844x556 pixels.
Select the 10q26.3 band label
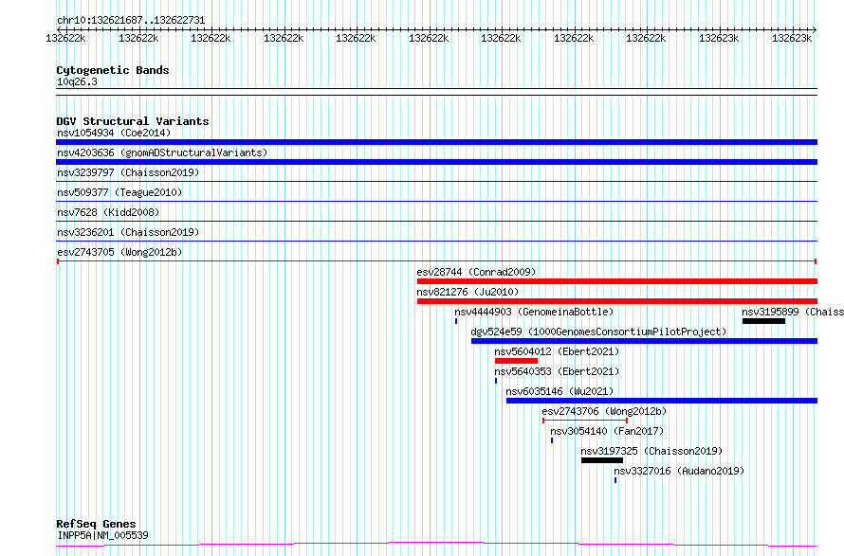(77, 81)
